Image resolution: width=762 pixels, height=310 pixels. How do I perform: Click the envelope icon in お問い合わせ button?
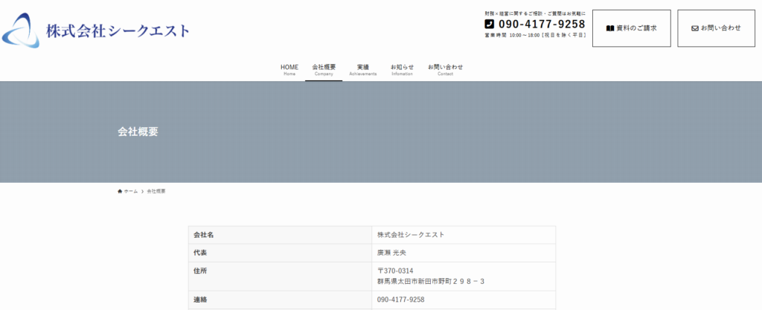[x=695, y=28]
